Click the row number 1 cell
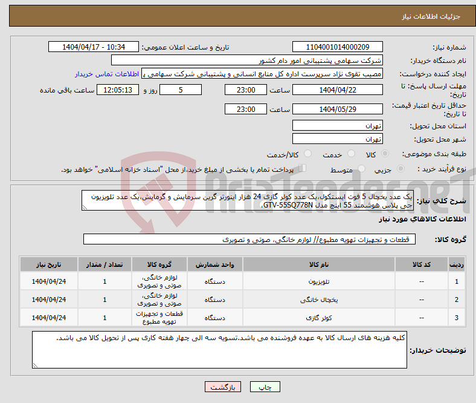 point(456,281)
